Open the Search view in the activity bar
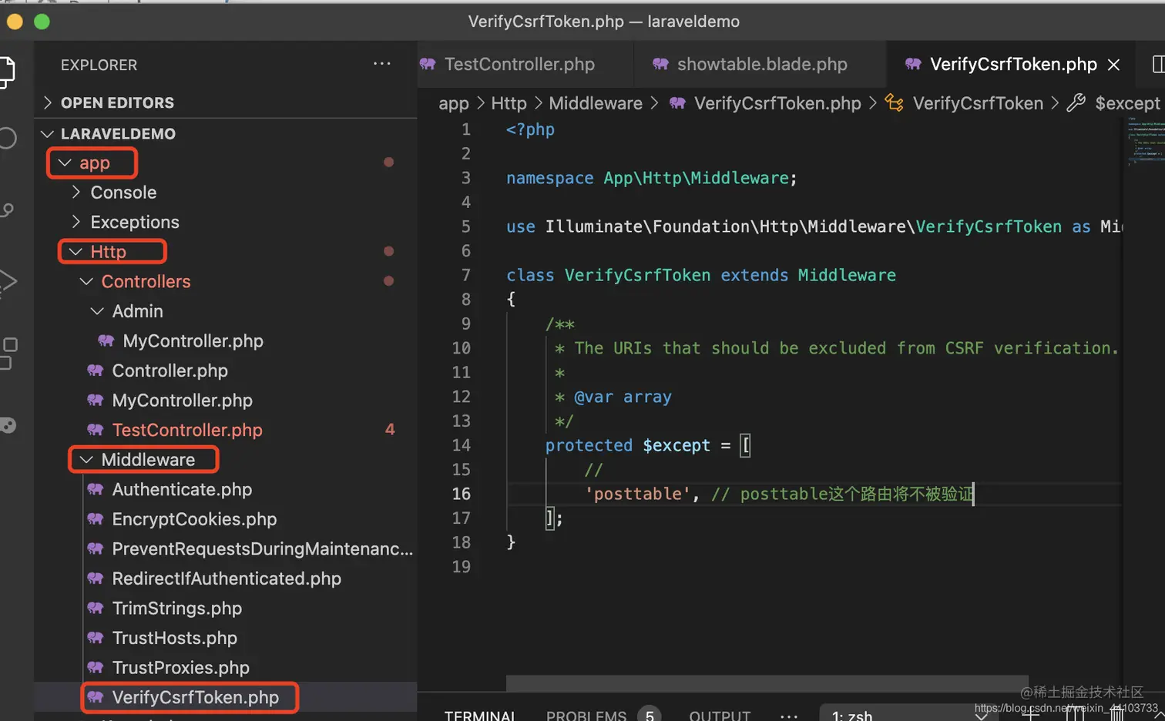 7,138
